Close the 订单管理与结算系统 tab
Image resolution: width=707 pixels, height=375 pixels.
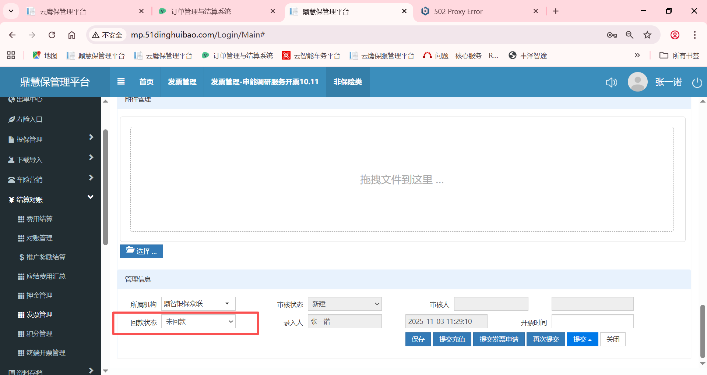(x=273, y=11)
